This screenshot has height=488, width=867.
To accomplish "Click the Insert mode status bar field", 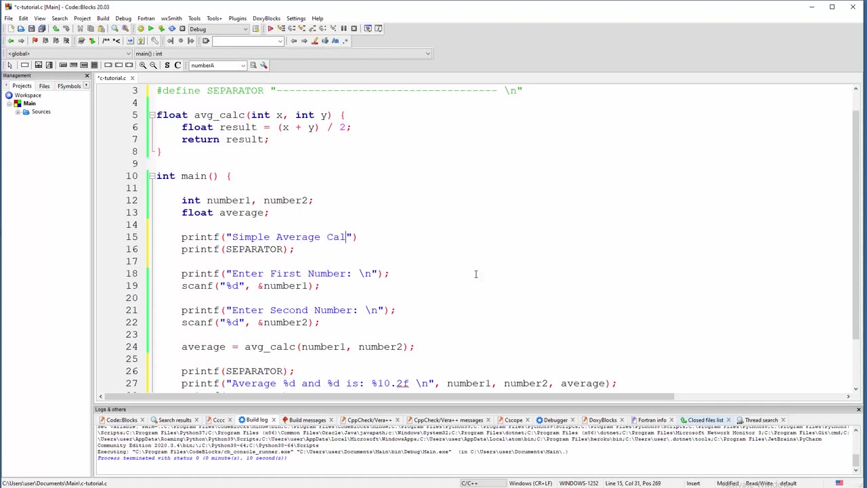I will tap(693, 483).
